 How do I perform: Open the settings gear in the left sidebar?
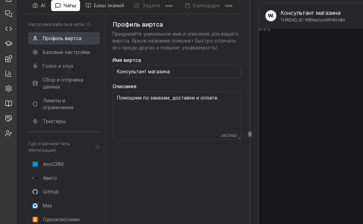tap(8, 88)
